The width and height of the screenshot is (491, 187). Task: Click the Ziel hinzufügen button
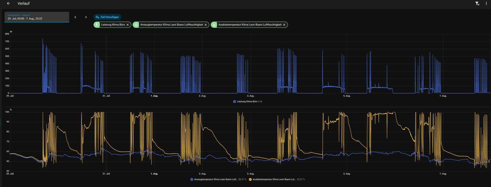(107, 17)
